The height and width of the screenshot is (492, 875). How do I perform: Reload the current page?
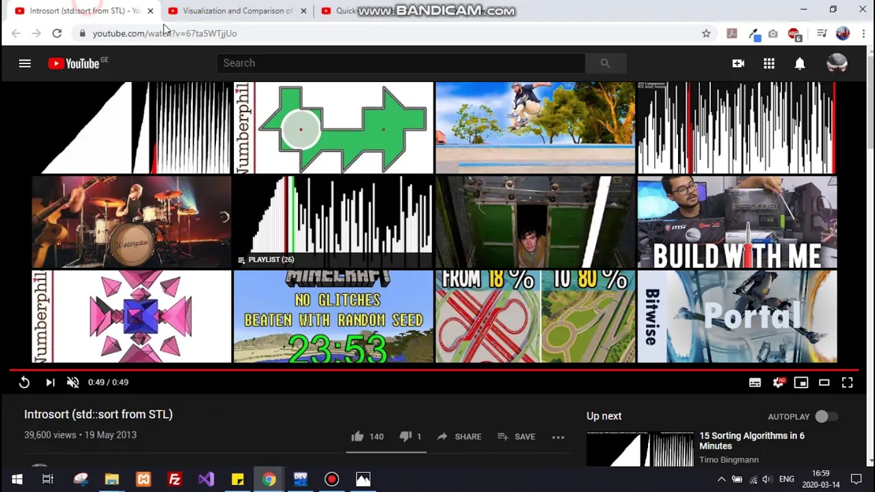pos(57,33)
